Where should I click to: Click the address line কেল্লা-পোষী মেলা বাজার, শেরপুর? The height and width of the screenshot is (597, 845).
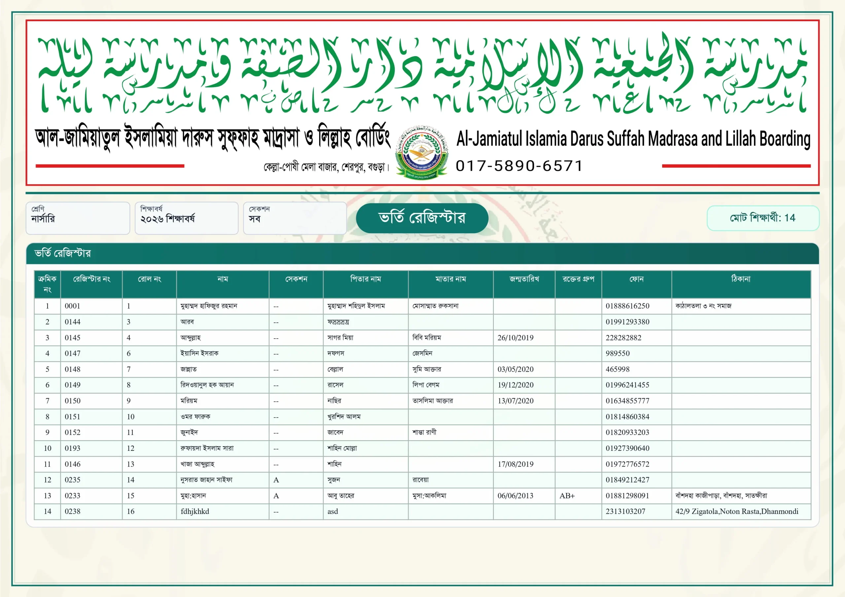point(326,167)
